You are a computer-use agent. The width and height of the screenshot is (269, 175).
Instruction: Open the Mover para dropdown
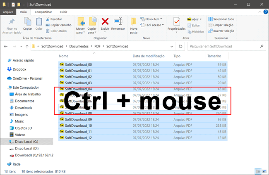(x=81, y=25)
